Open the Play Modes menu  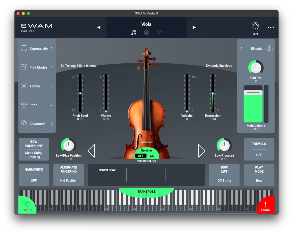[38, 68]
